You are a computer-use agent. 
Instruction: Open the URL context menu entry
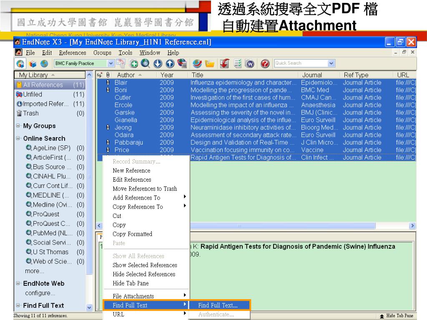146,314
